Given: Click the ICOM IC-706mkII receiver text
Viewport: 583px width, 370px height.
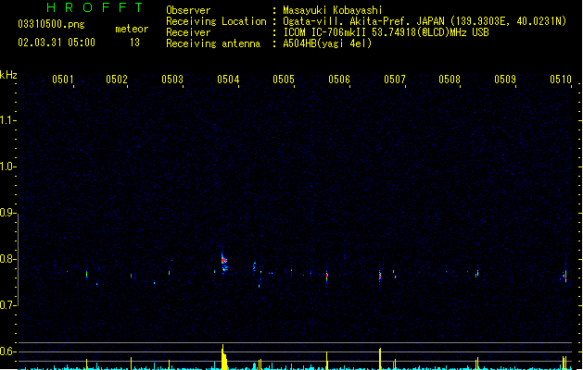Looking at the screenshot, I should (386, 32).
